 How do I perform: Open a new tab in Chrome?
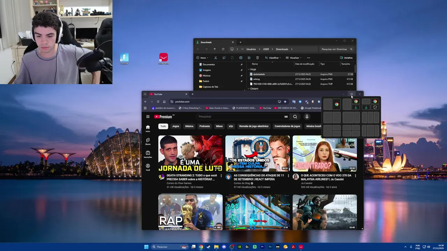(x=192, y=94)
